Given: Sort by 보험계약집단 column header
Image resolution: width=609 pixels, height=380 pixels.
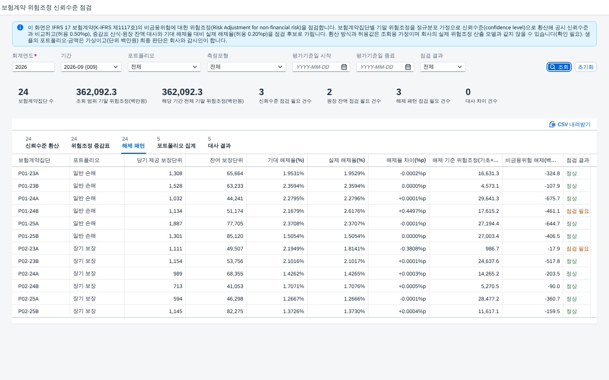Looking at the screenshot, I should pyautogui.click(x=41, y=160).
